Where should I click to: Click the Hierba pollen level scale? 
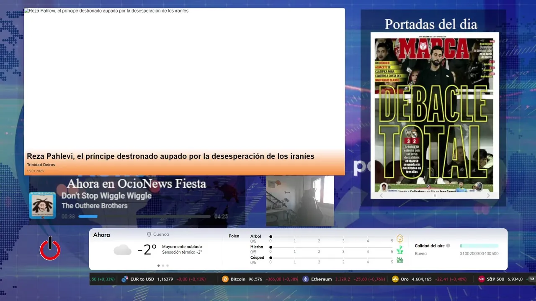click(332, 247)
